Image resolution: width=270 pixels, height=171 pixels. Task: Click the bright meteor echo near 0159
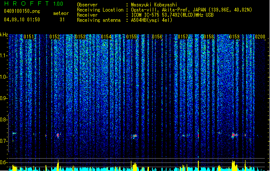[x=234, y=135]
